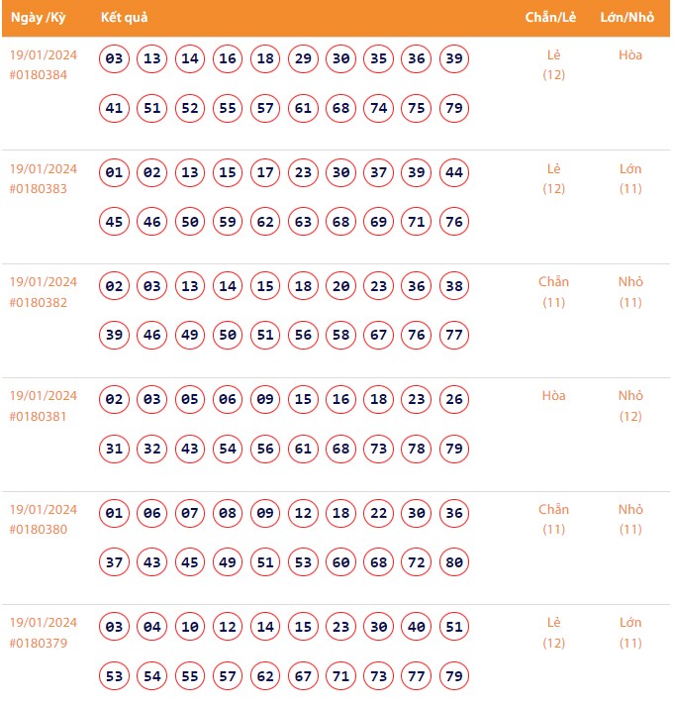The height and width of the screenshot is (705, 674).
Task: Open draw #0180383 link
Action: pos(39,188)
